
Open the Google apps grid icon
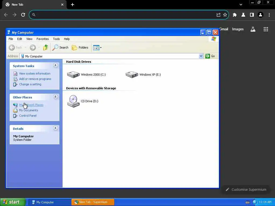click(266, 29)
